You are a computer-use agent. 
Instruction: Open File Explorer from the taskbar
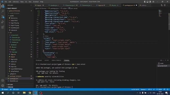point(24,93)
